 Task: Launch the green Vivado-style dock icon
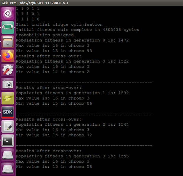pos(8,98)
